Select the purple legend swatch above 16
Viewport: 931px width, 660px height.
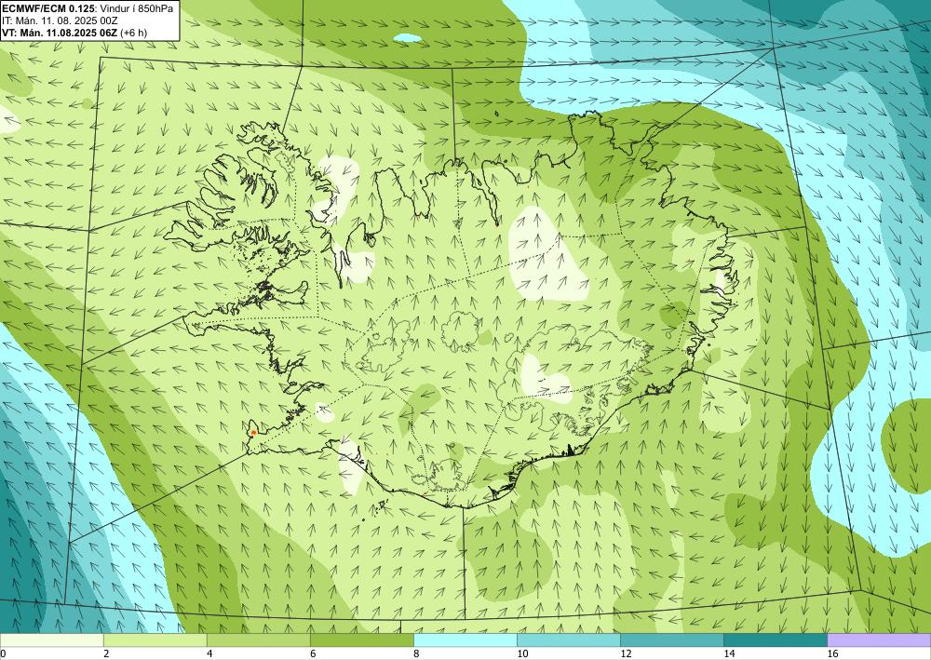[x=880, y=640]
